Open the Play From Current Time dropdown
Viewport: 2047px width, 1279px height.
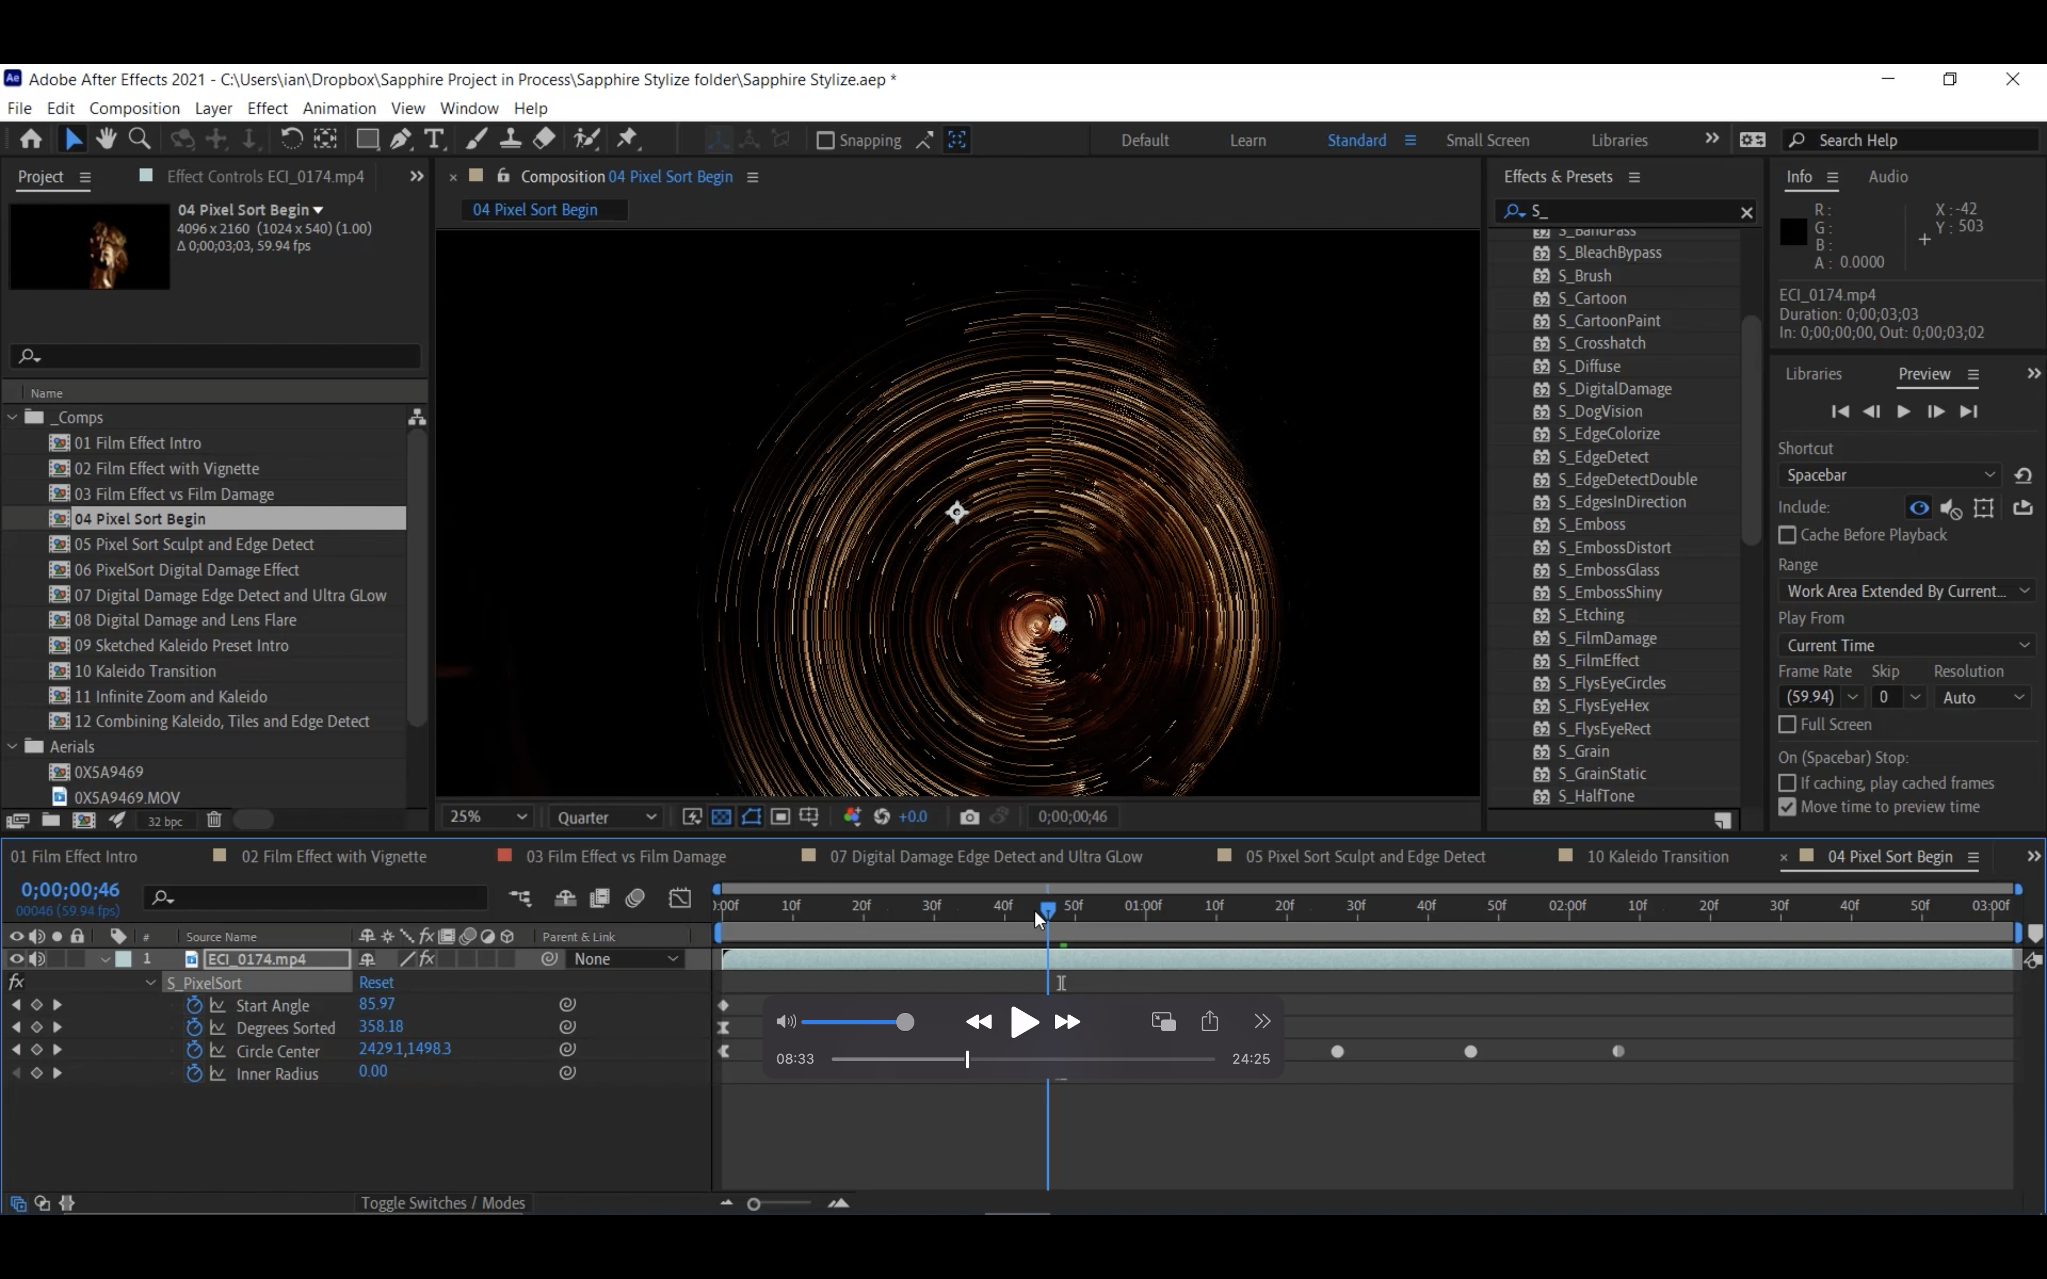(1908, 645)
